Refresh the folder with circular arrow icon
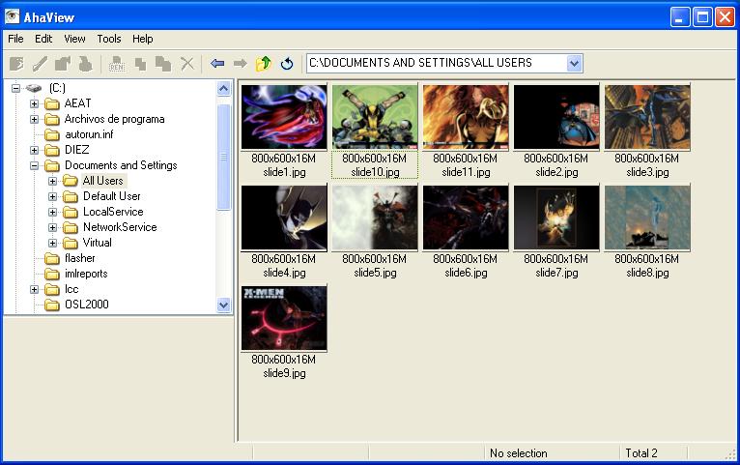Viewport: 740px width, 465px height. click(x=287, y=63)
